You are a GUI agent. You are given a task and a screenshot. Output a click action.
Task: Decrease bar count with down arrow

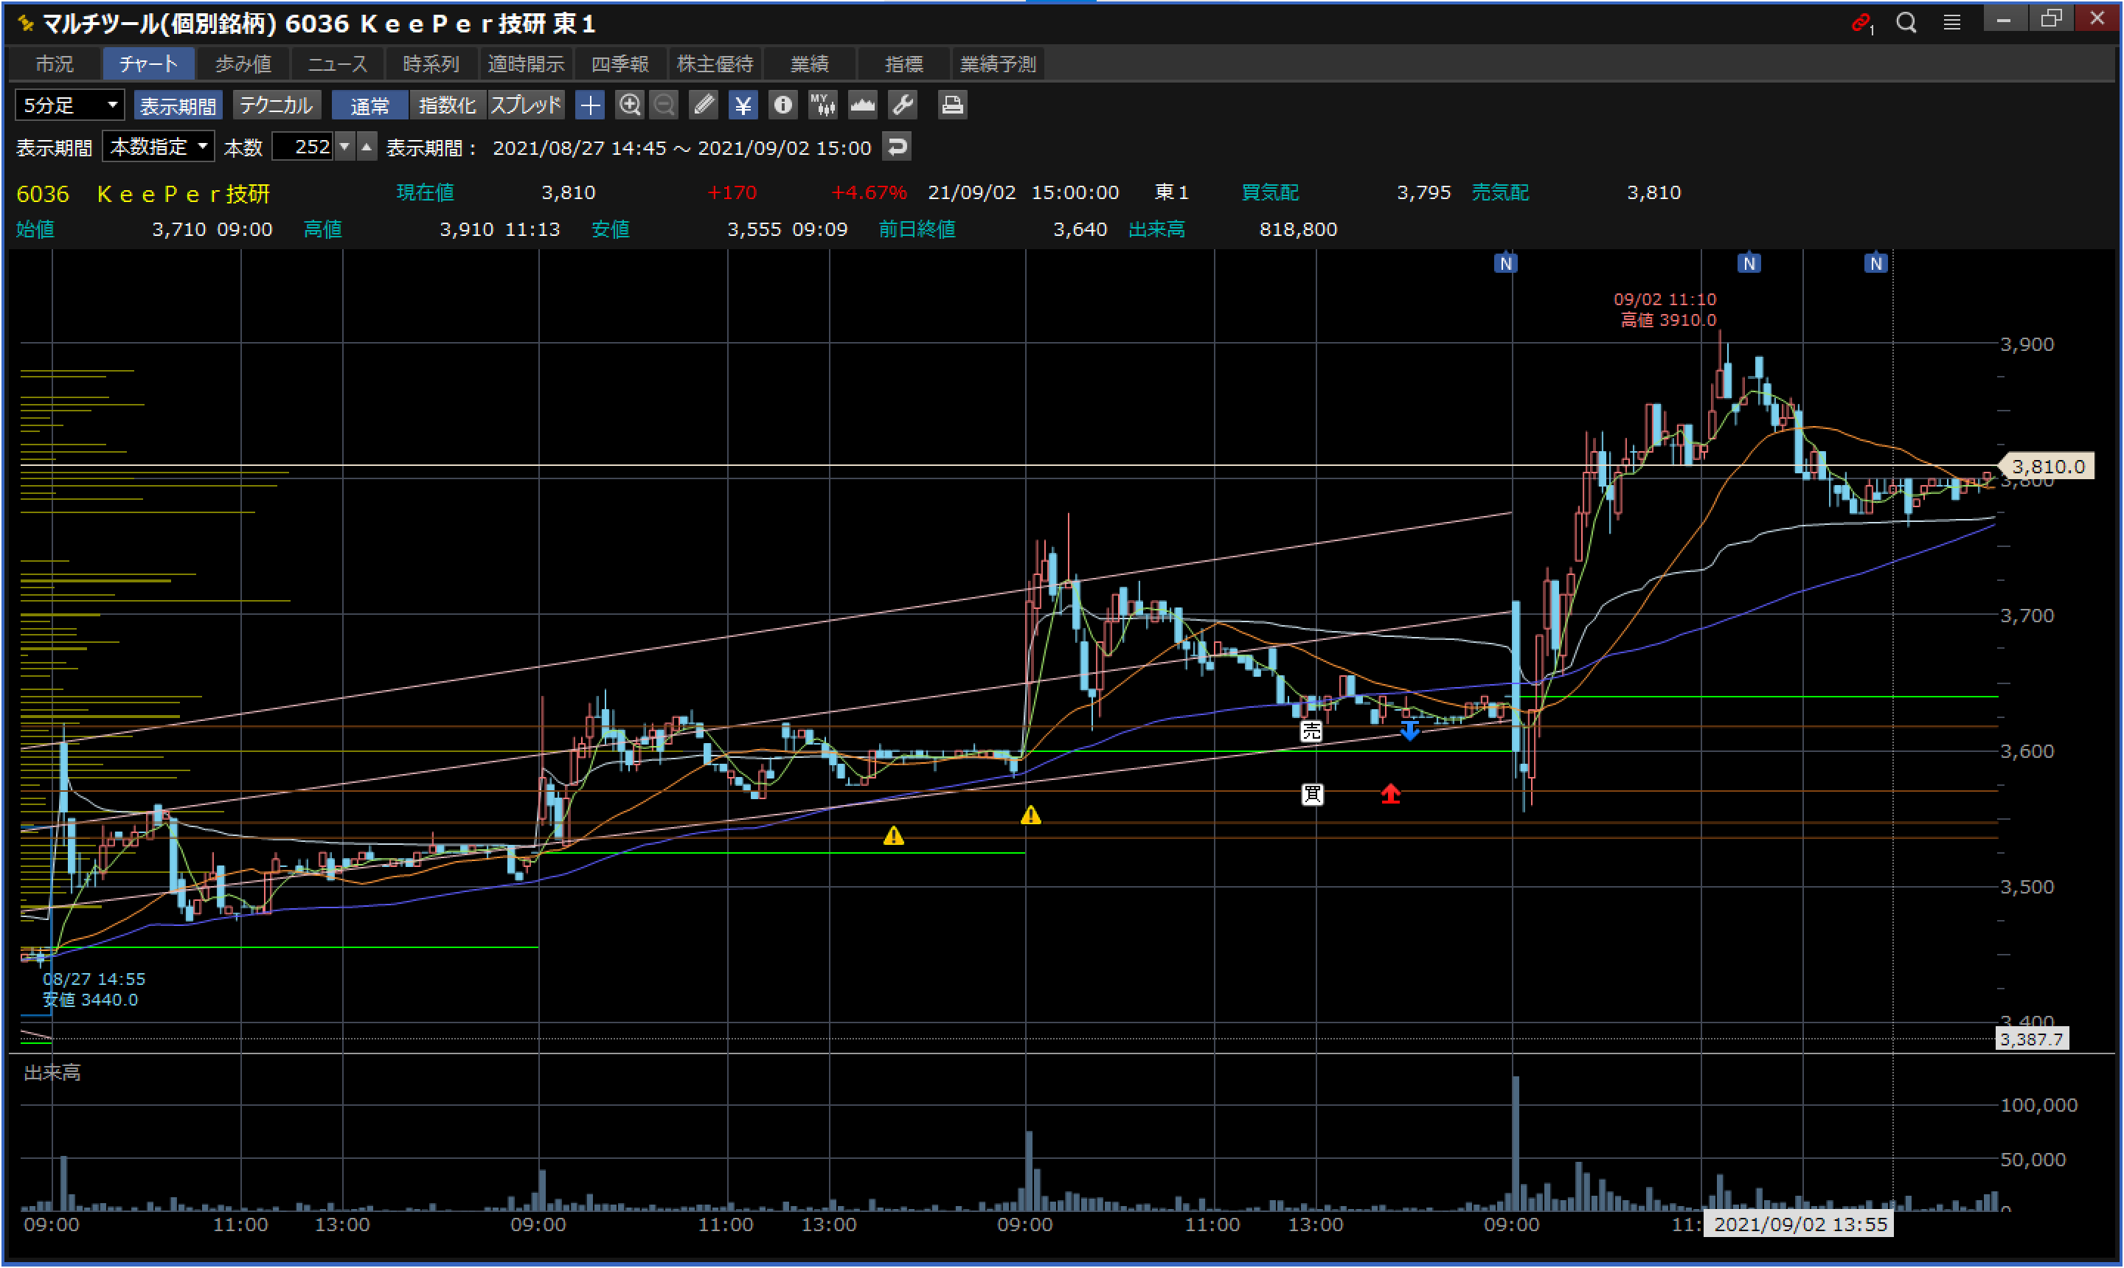click(344, 147)
